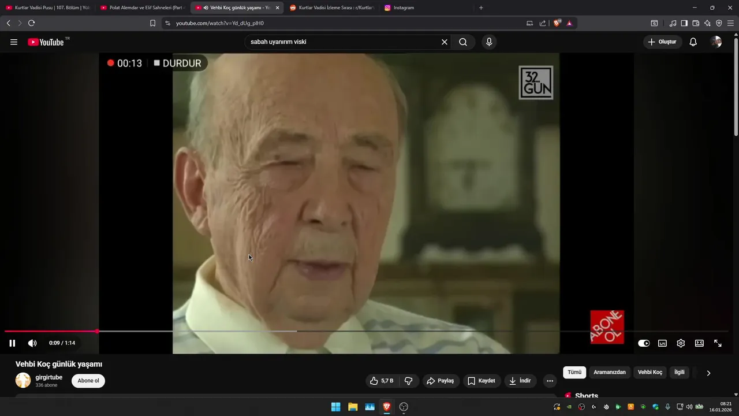Open more actions three-dot menu
Image resolution: width=739 pixels, height=416 pixels.
tap(550, 381)
